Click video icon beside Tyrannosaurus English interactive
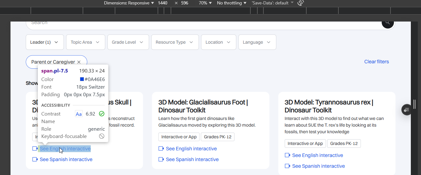 click(x=287, y=155)
